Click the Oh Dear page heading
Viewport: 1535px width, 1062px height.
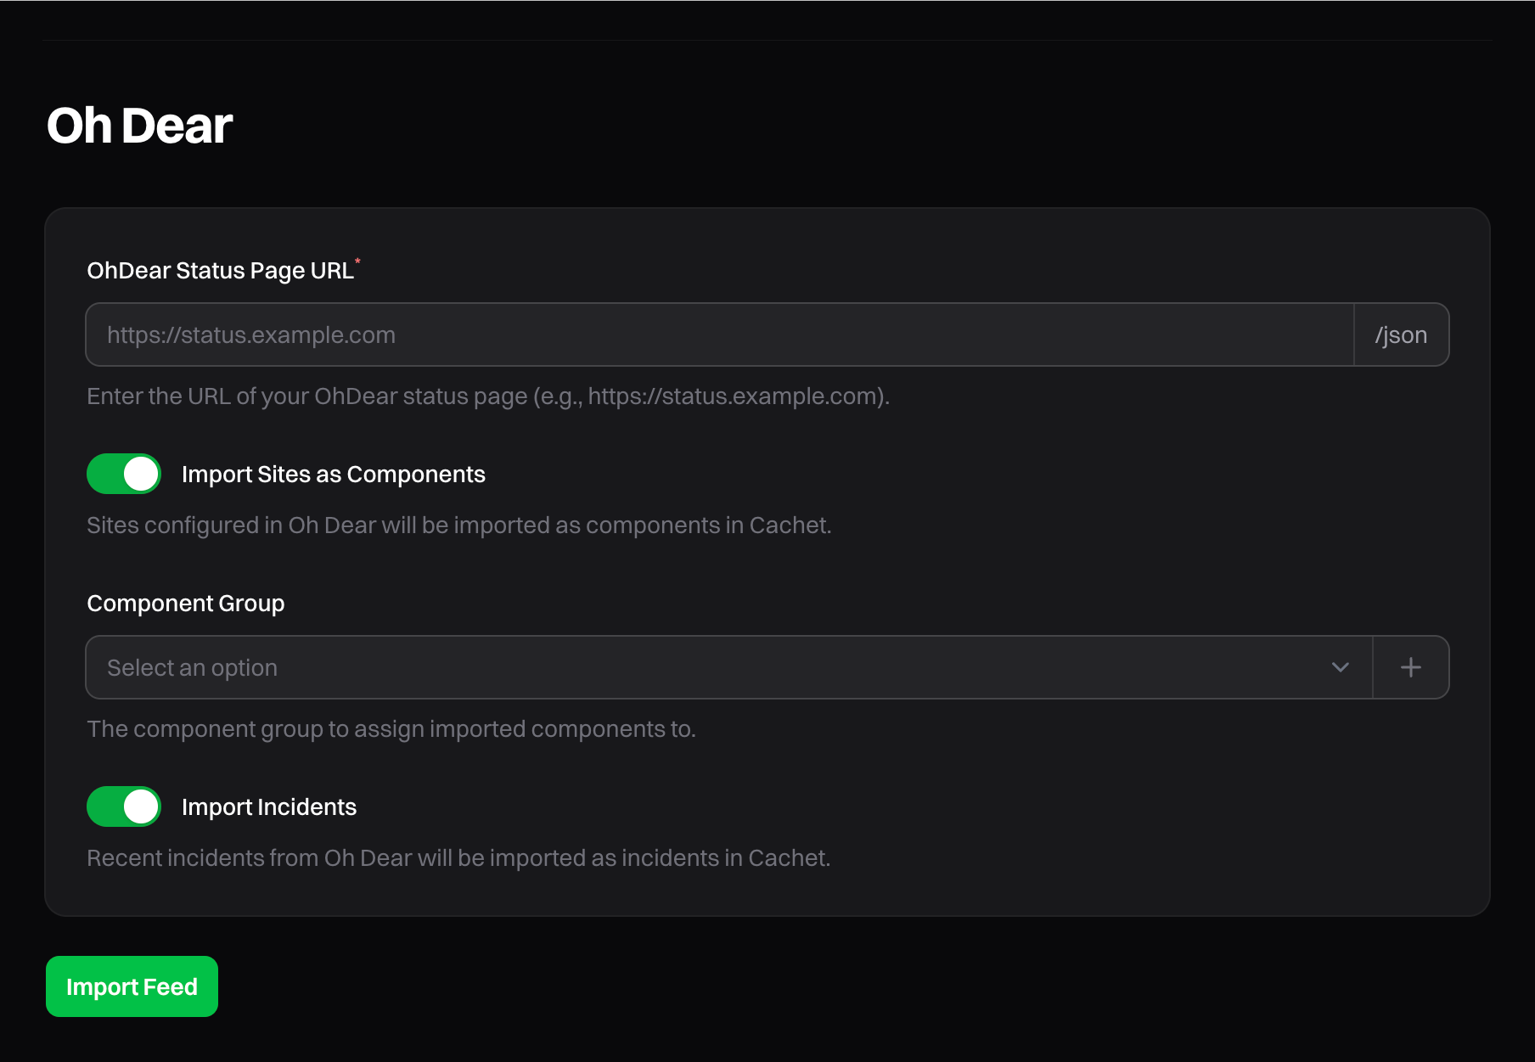click(x=139, y=125)
